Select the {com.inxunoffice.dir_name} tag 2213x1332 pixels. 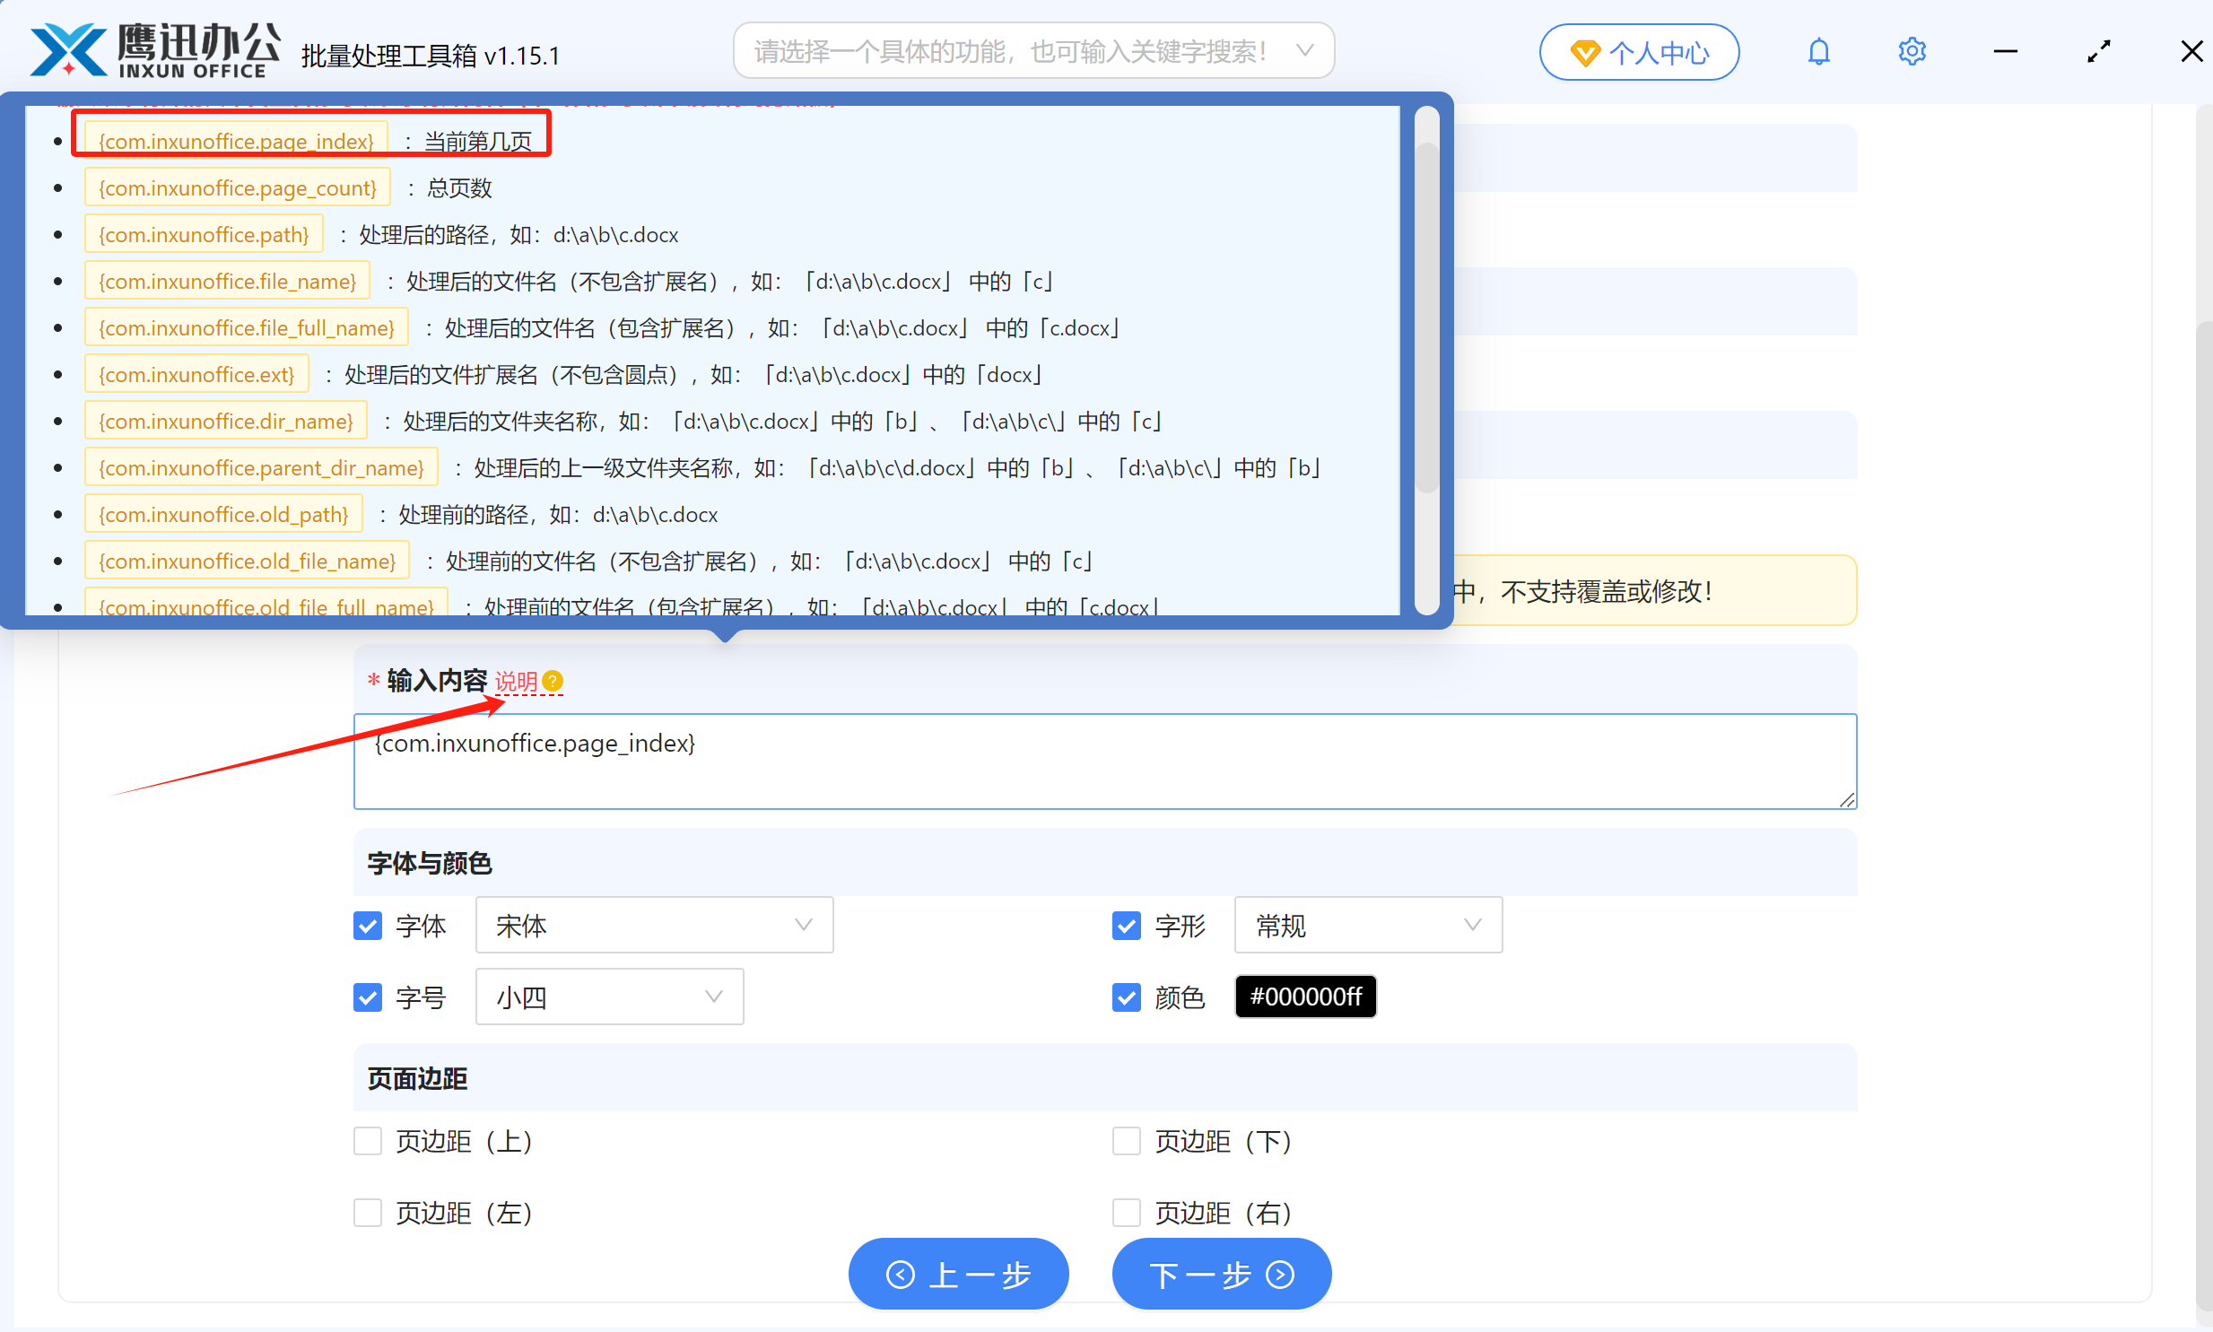pos(225,421)
